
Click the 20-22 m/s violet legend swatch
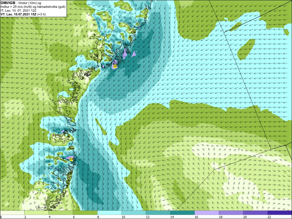click(x=255, y=213)
